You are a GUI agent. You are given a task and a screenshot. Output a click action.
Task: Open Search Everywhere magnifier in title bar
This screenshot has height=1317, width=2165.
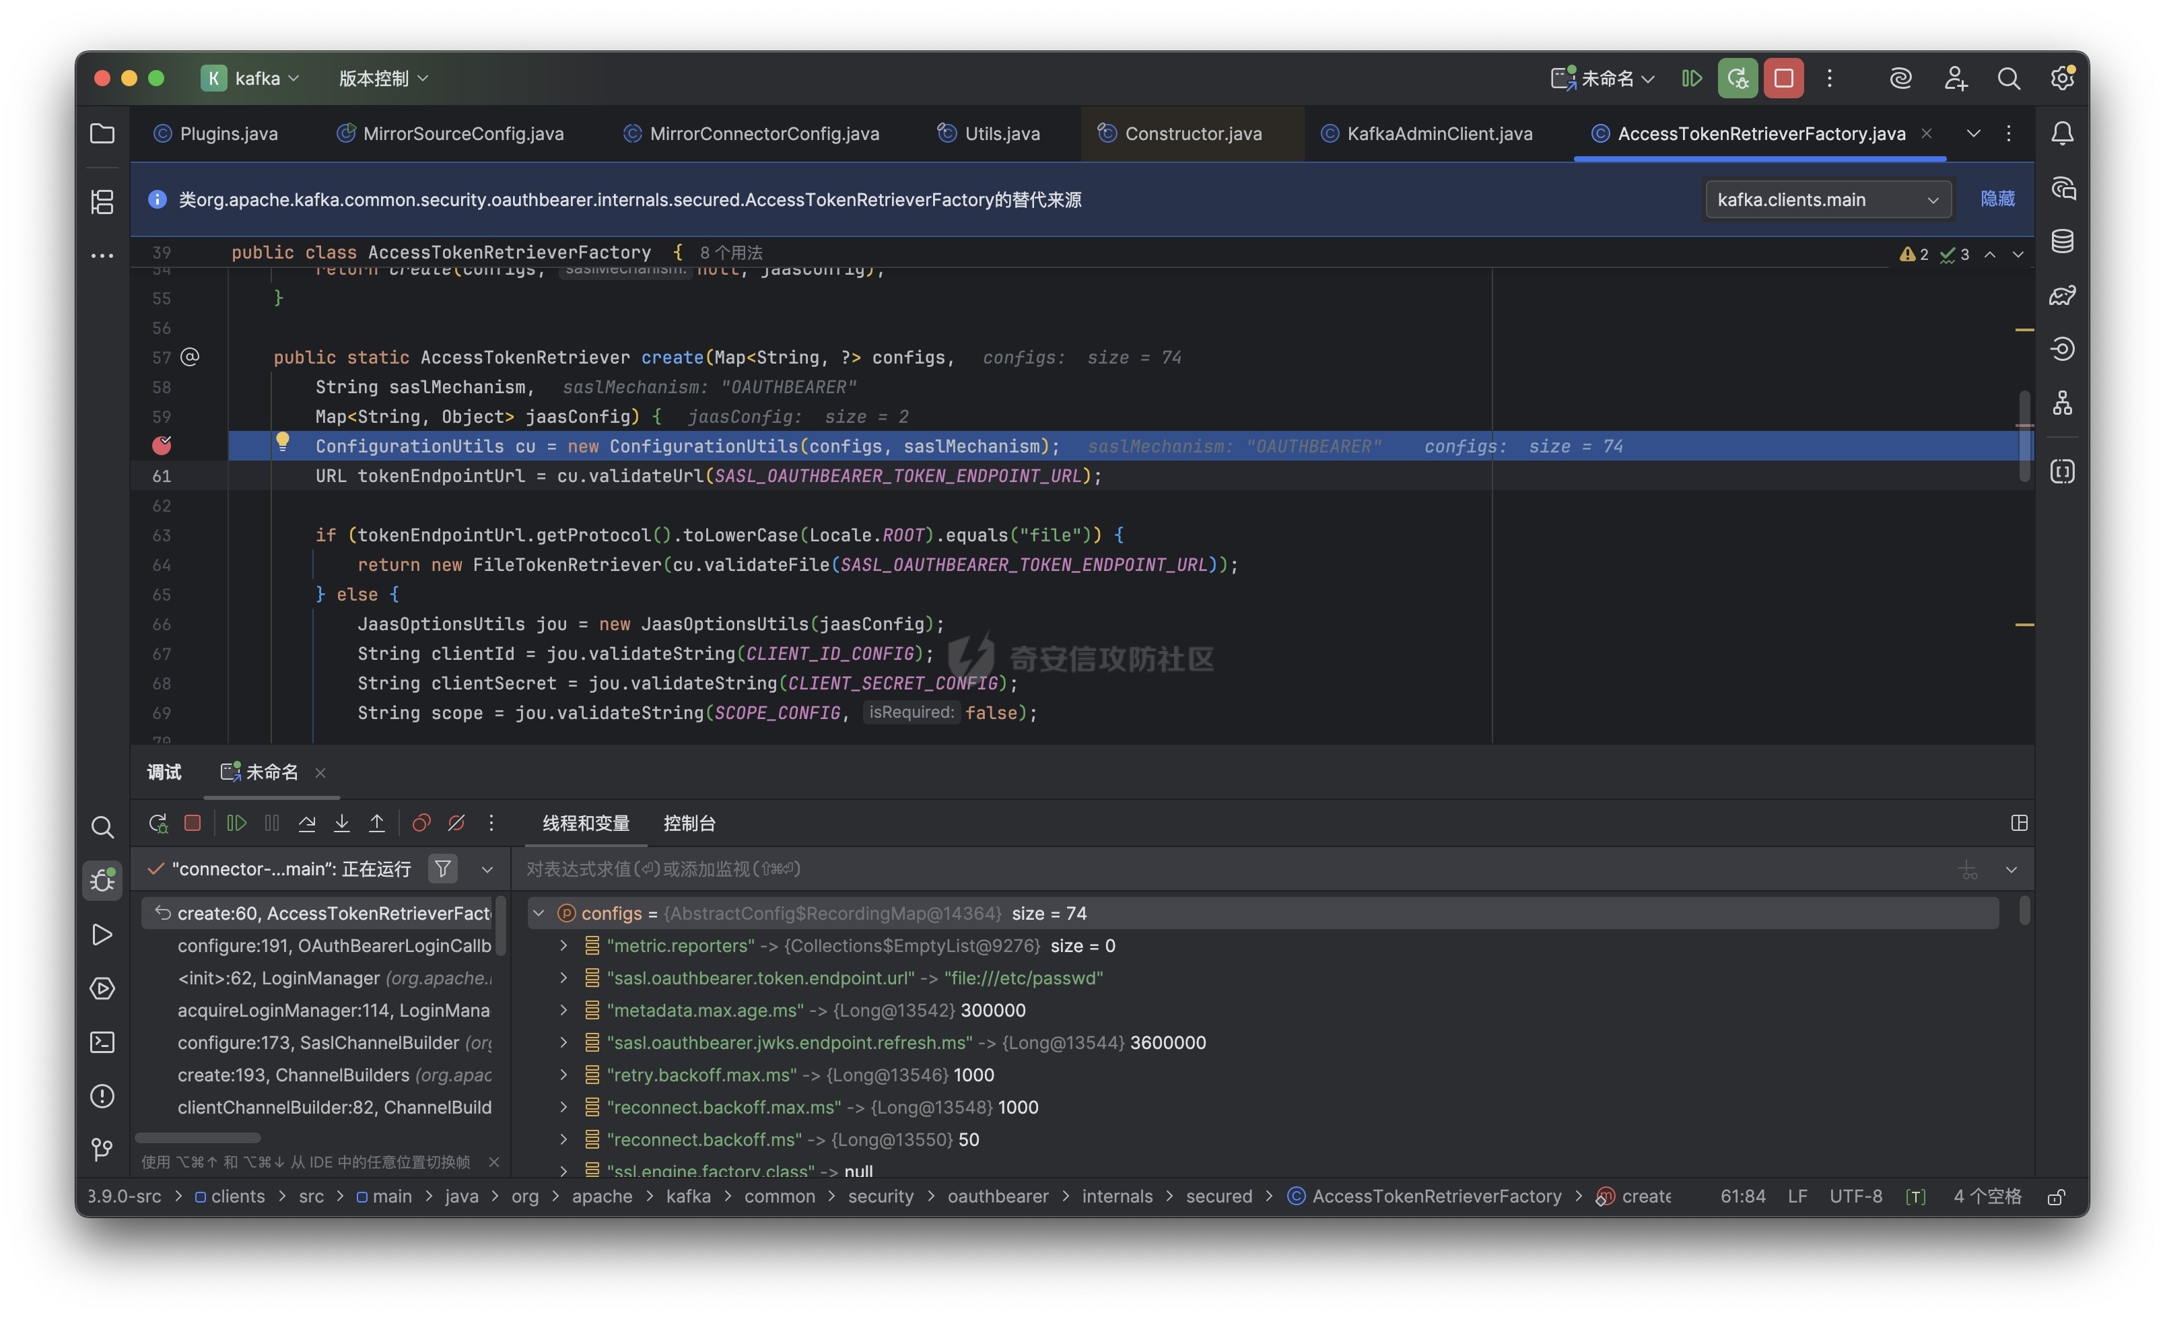pos(2009,78)
